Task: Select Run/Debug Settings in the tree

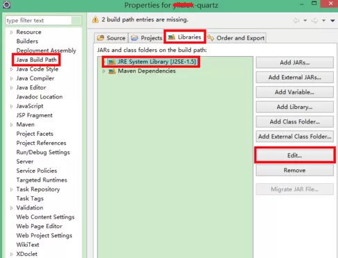Action: tap(43, 153)
